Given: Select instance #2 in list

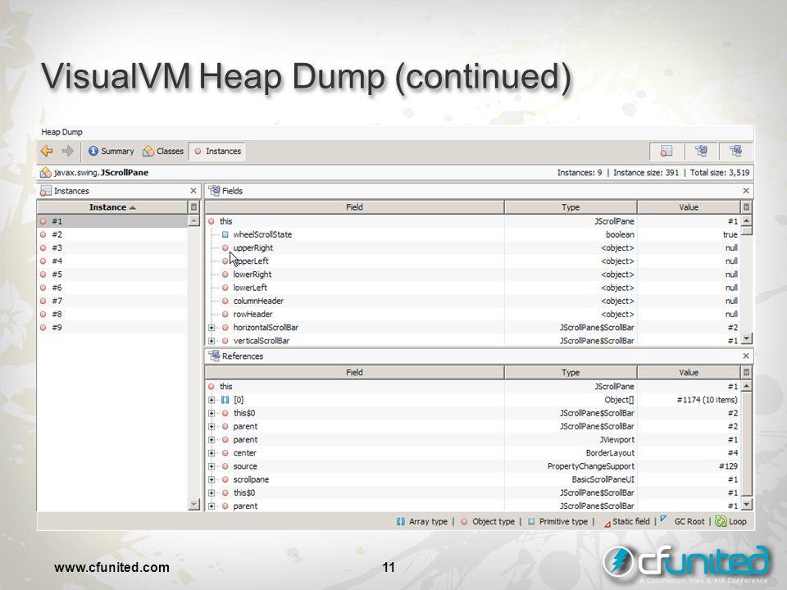Looking at the screenshot, I should click(x=112, y=234).
